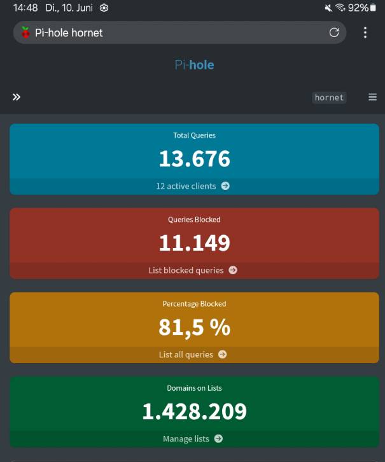
Task: Tap the 14:48 clock in status bar
Action: [x=25, y=8]
